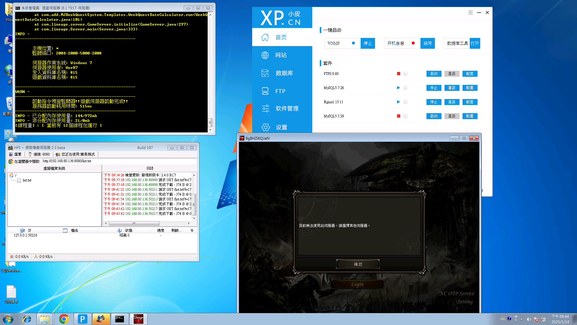
Task: Click the Windows Start button
Action: tap(8, 319)
